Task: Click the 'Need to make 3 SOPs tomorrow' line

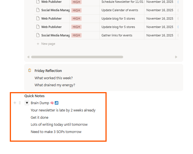Action: point(56,132)
